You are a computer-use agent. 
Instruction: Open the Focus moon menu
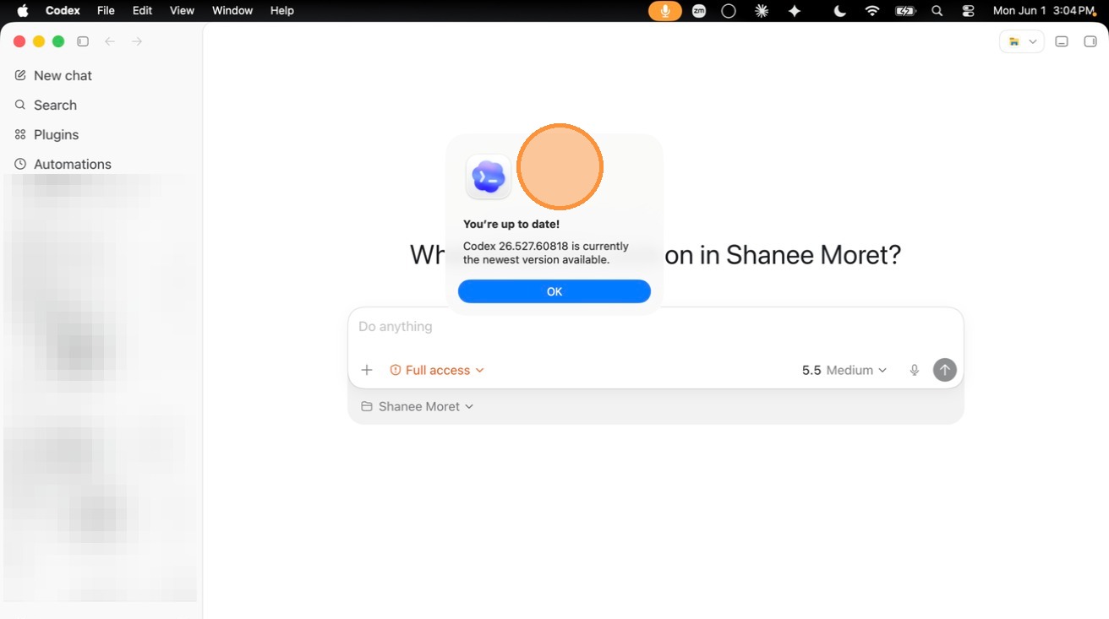[x=840, y=10]
